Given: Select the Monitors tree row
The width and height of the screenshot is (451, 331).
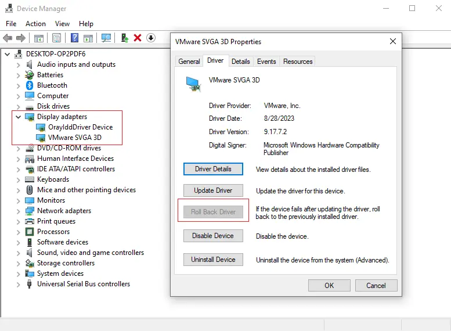Looking at the screenshot, I should [x=51, y=200].
